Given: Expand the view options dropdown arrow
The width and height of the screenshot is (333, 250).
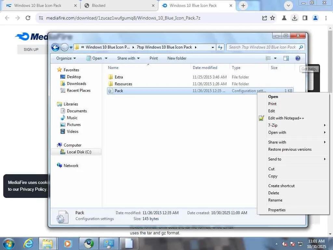Looking at the screenshot, I should [275, 58].
